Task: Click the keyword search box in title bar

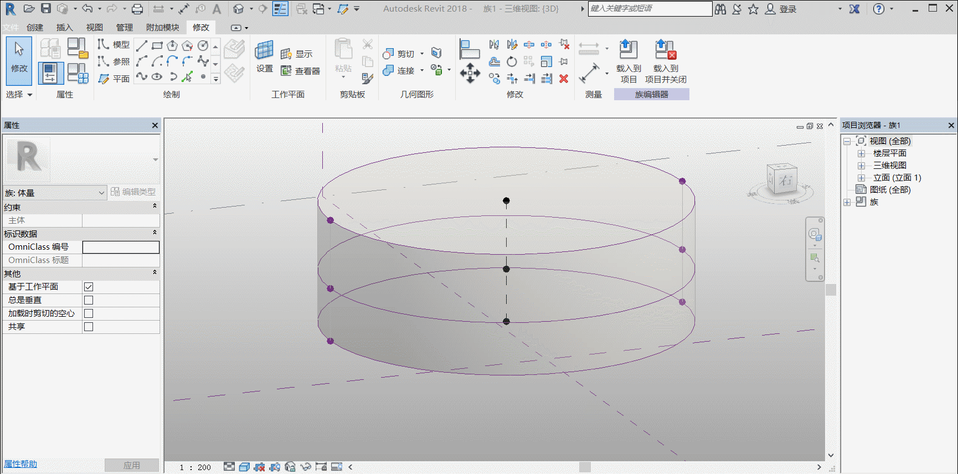Action: [650, 9]
